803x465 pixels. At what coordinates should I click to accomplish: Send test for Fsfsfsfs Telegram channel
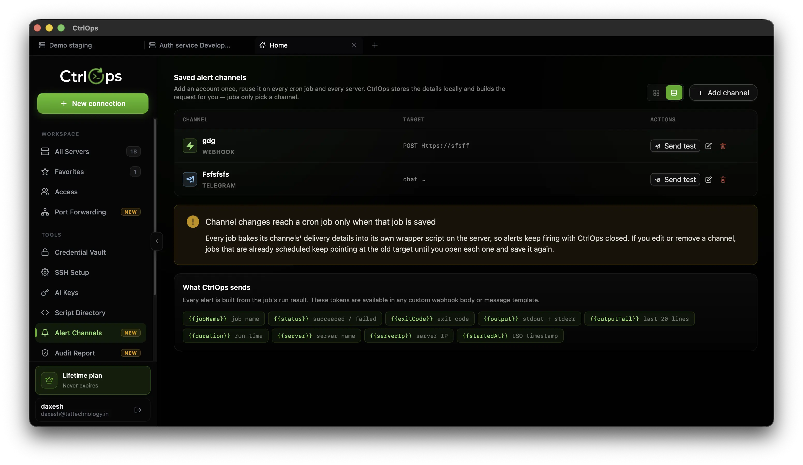click(x=675, y=180)
